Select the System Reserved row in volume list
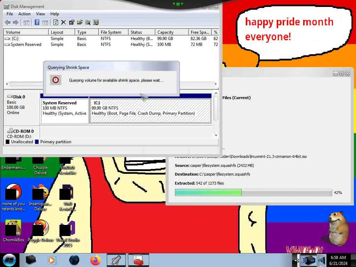 click(111, 44)
